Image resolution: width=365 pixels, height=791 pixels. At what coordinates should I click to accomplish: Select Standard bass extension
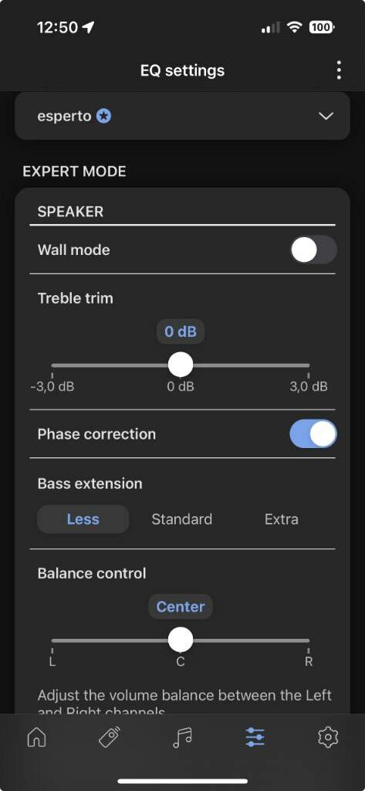pyautogui.click(x=181, y=519)
